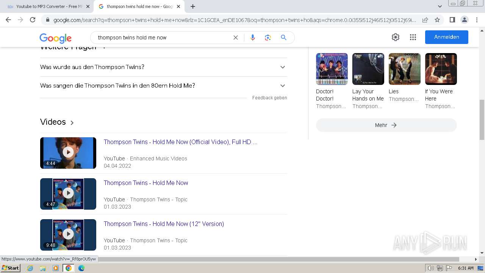
Task: View site information lock icon
Action: click(x=47, y=20)
